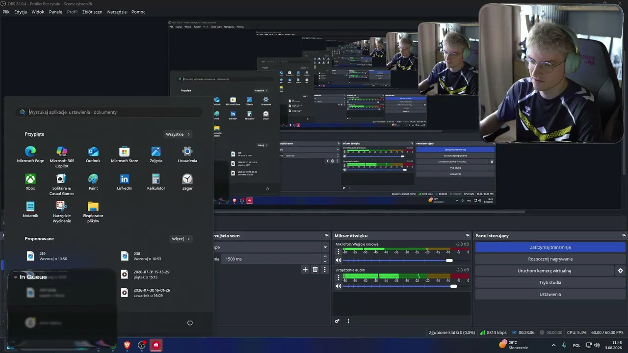Open Ustawienia from pinned apps

click(187, 154)
